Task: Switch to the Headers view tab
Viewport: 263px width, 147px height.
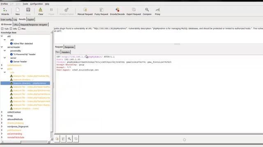Action: (x=65, y=52)
